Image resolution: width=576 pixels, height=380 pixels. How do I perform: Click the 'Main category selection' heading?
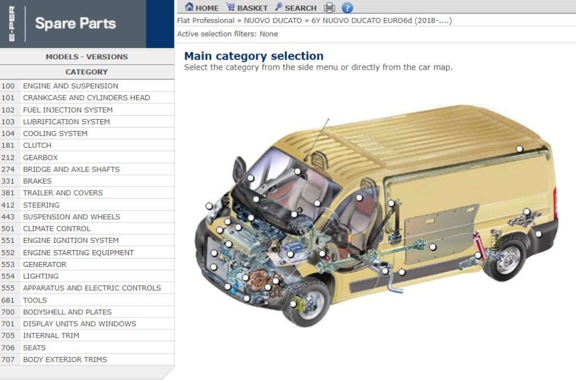click(254, 56)
